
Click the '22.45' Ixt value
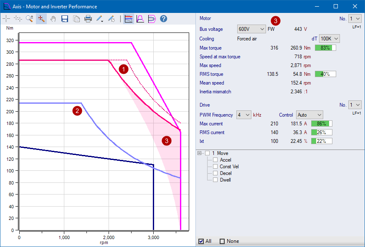point(296,141)
